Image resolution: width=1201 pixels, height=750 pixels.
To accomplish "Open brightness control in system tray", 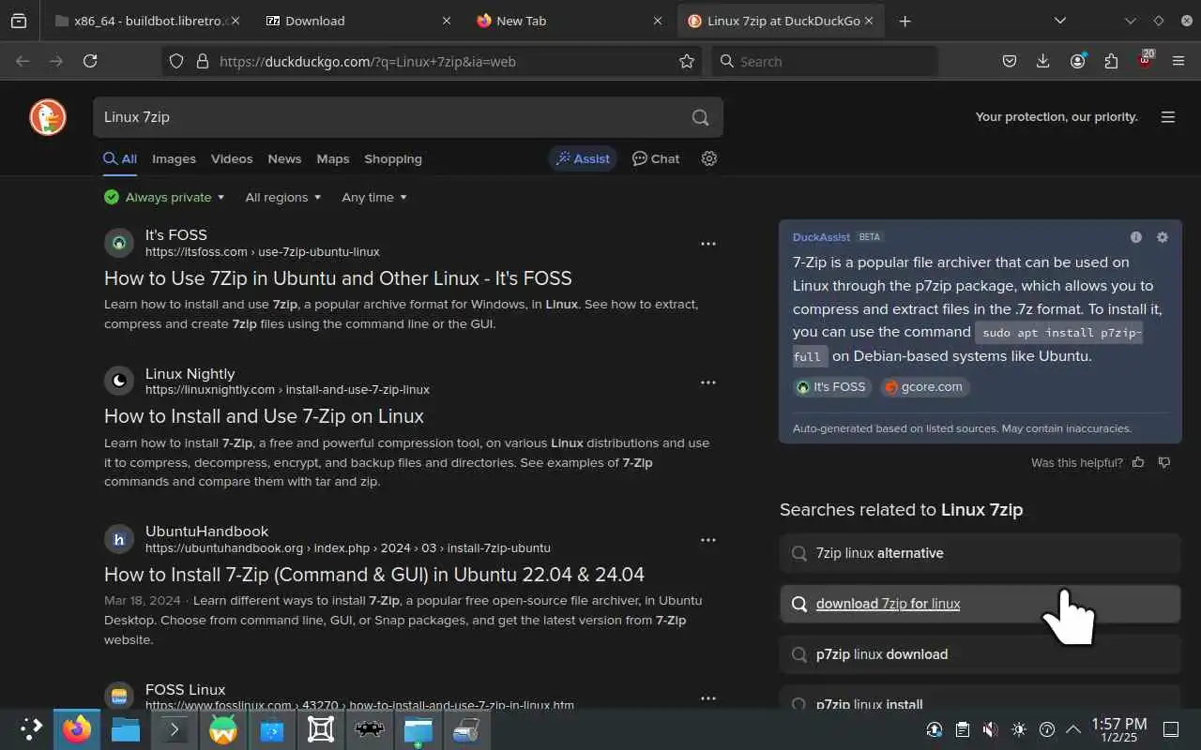I will coord(1019,729).
